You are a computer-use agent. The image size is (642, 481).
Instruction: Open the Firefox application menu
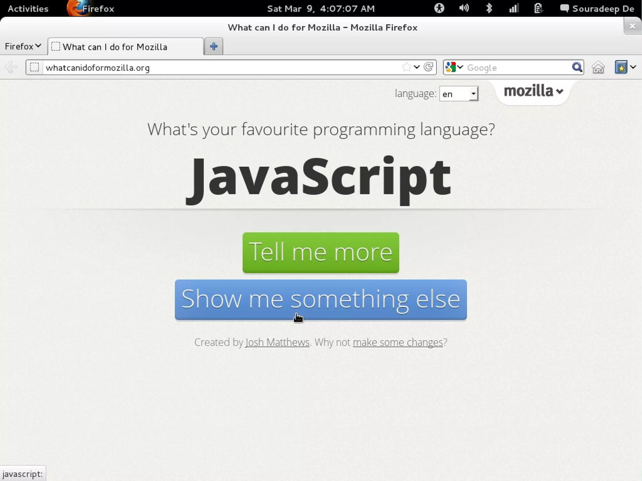tap(23, 46)
